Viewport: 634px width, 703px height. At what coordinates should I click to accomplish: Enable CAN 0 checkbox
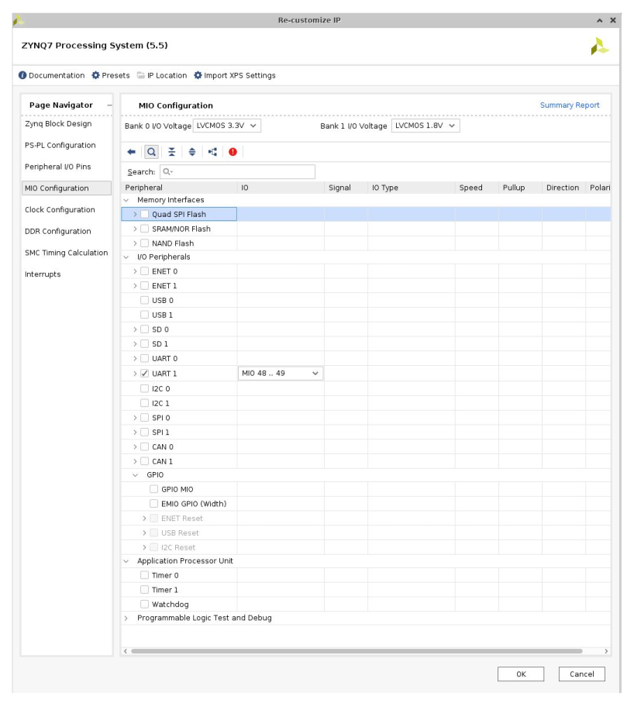pyautogui.click(x=144, y=447)
